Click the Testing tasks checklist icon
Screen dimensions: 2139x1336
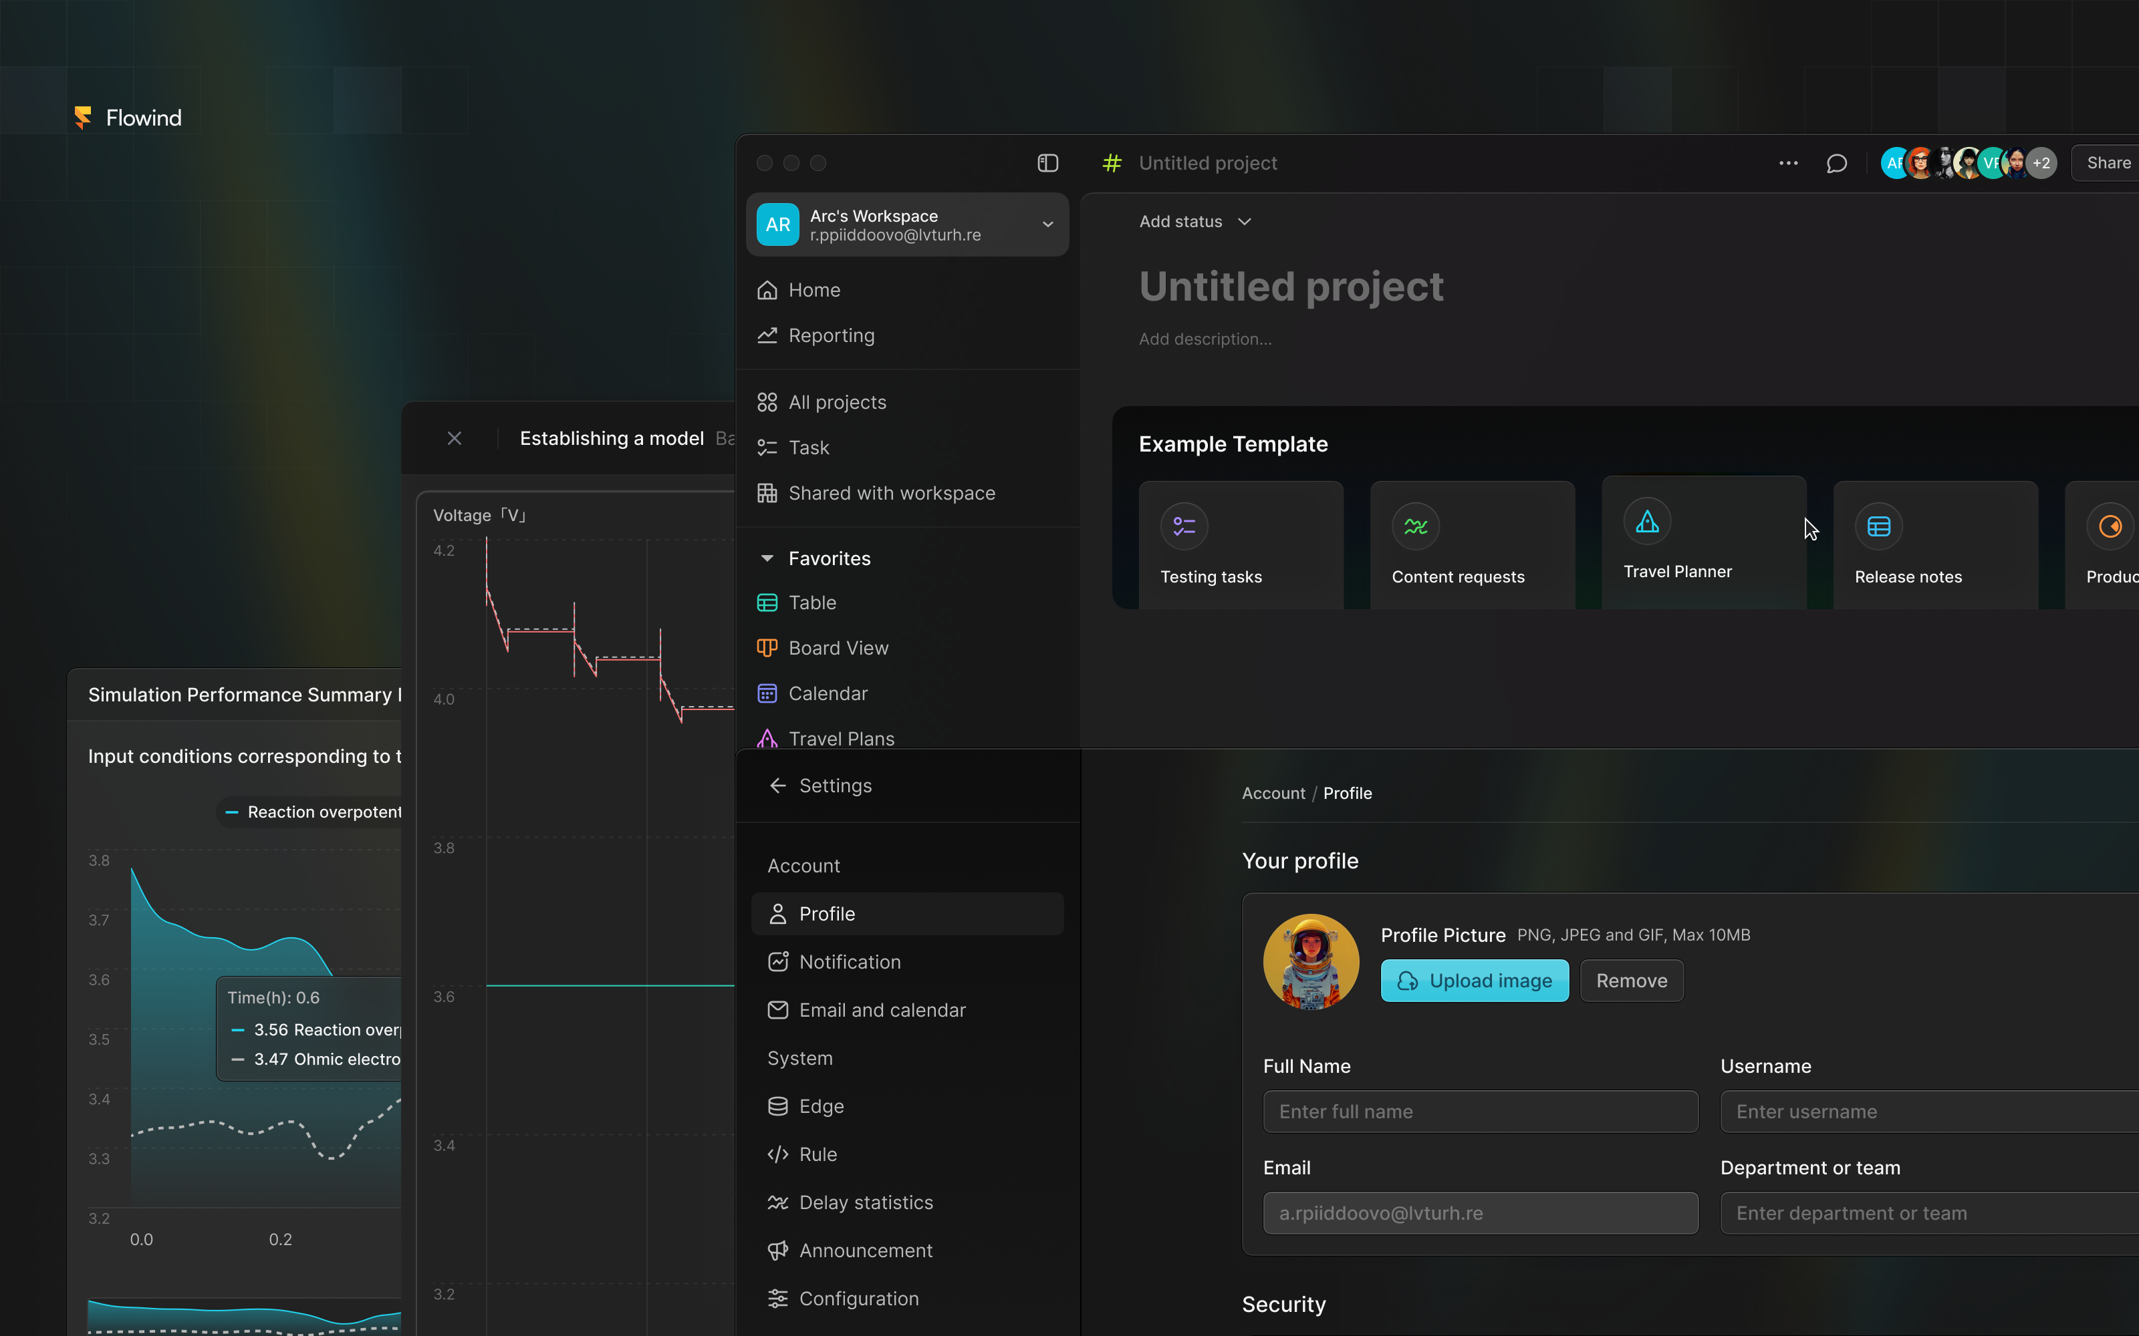pos(1184,526)
